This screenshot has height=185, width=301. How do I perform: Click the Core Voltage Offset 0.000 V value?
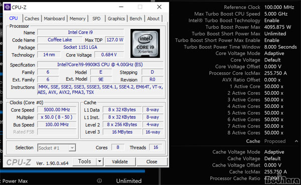coord(273,66)
